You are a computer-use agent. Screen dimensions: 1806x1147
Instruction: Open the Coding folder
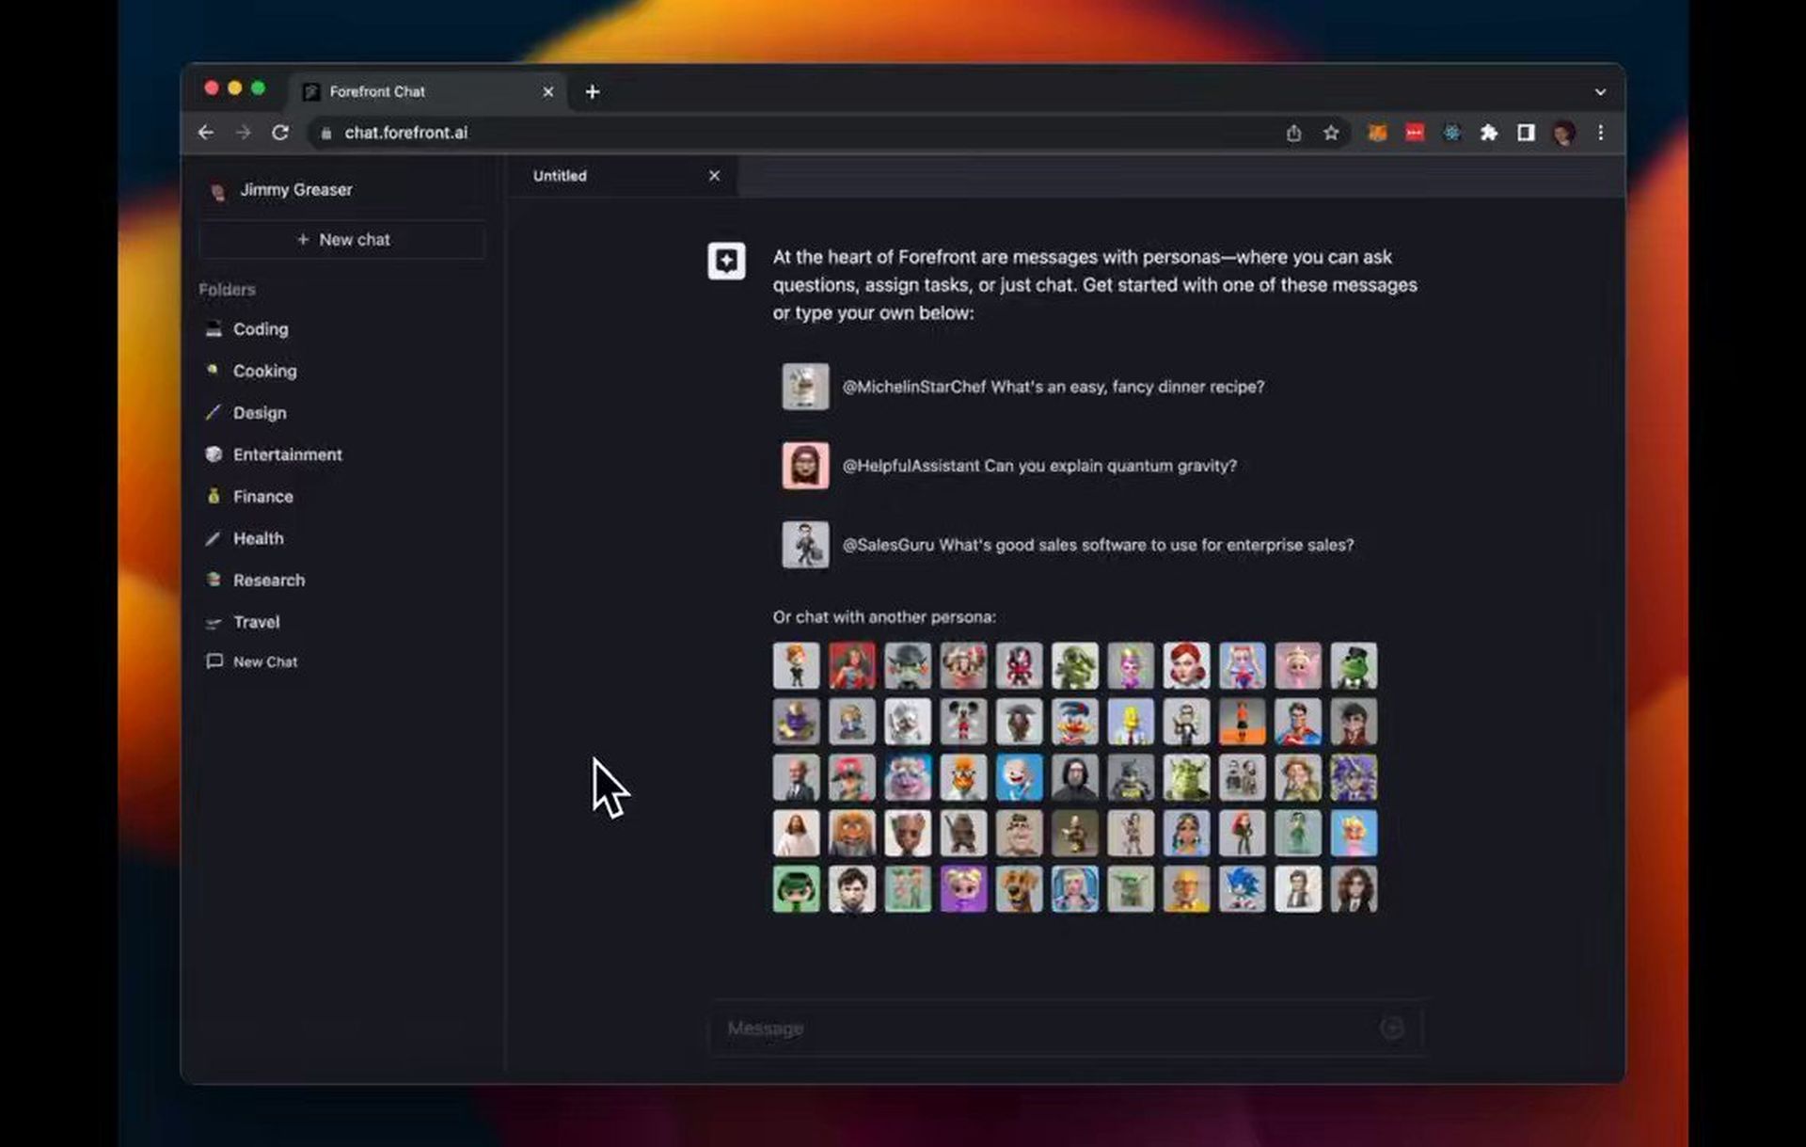(x=260, y=327)
